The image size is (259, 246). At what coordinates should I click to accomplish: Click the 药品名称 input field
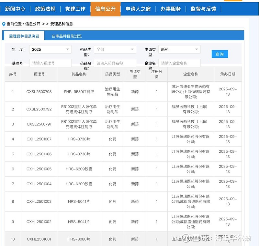coord(115,63)
